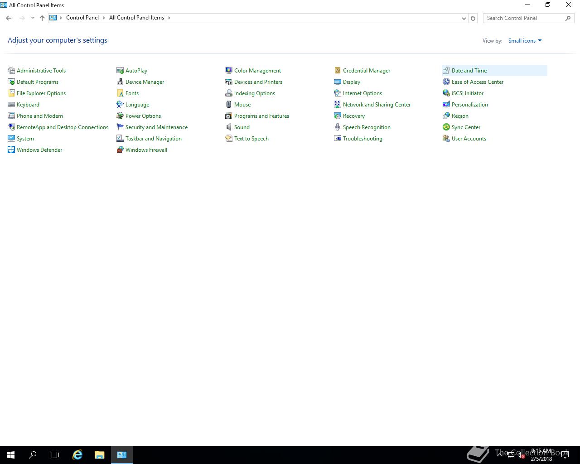This screenshot has height=464, width=580.
Task: Click the Sync Center icon
Action: tap(446, 127)
